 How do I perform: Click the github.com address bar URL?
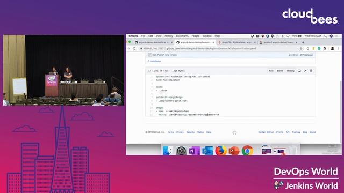211,49
